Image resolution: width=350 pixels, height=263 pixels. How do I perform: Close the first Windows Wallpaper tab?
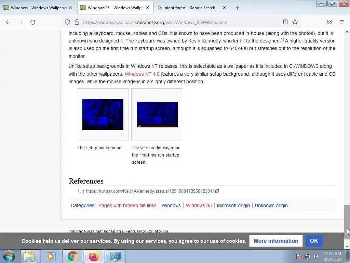pyautogui.click(x=71, y=8)
